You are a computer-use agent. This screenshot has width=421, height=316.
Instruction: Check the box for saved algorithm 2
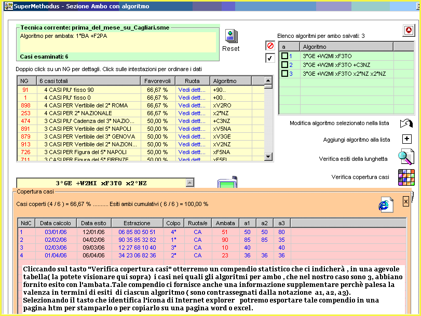click(x=284, y=65)
